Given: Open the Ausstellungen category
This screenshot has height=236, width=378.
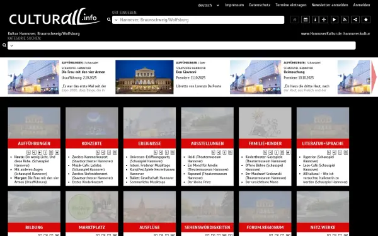Looking at the screenshot, I should coord(207,143).
